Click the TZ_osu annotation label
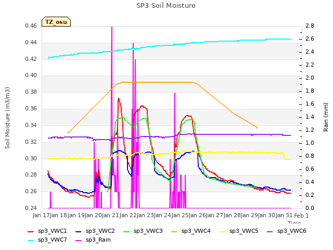 [56, 22]
